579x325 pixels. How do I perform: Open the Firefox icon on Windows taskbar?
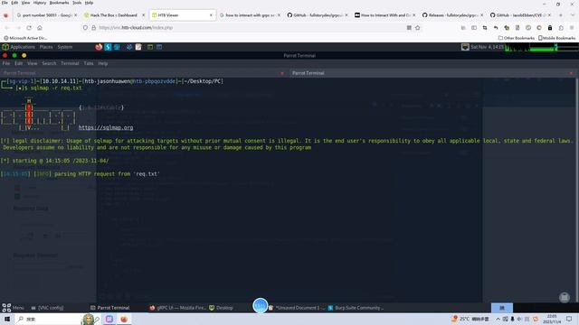pos(124,319)
